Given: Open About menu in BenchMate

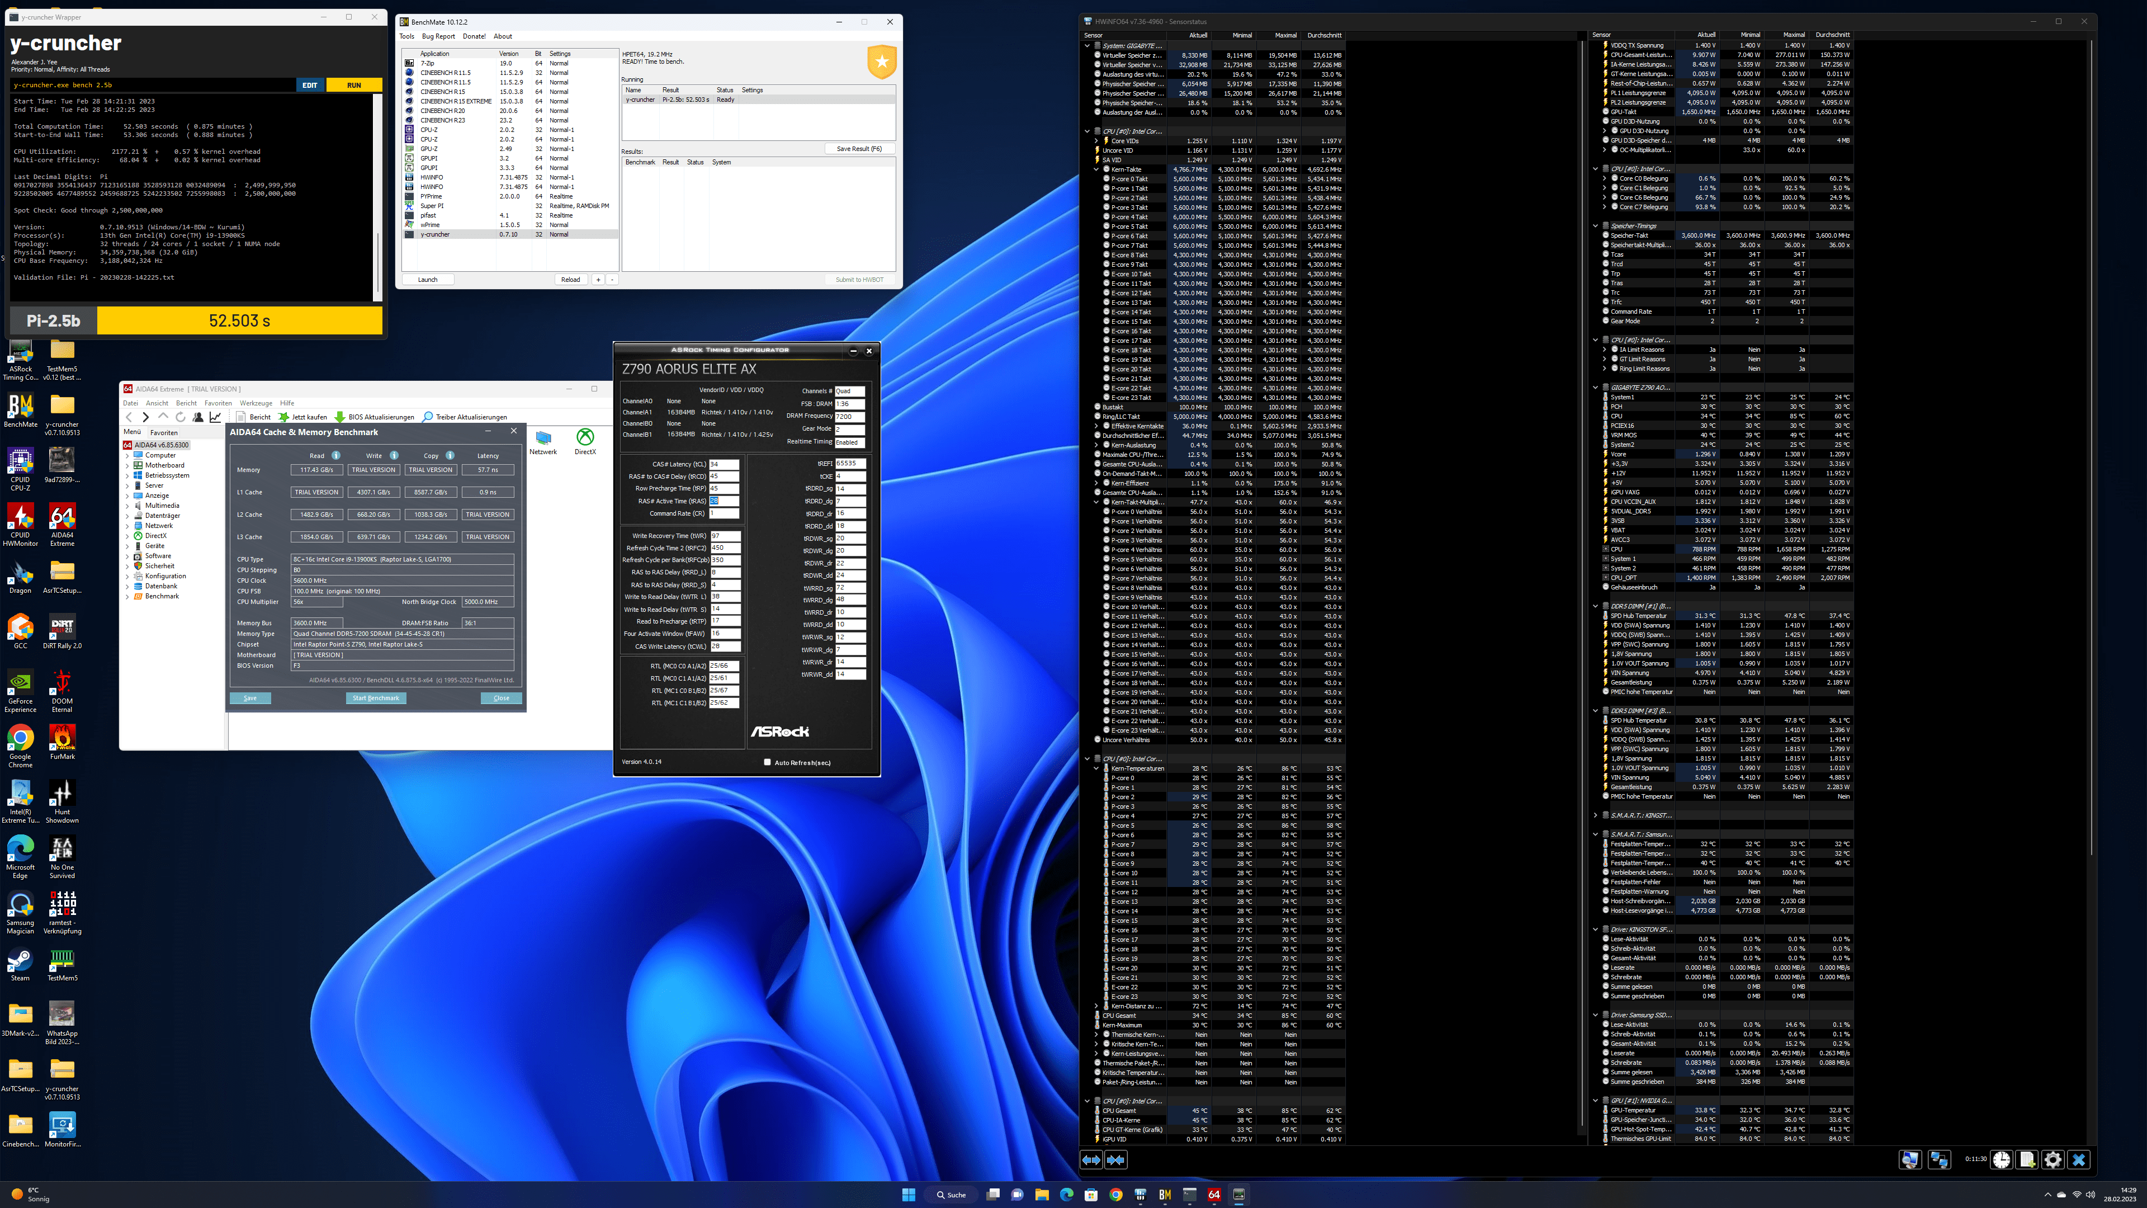Looking at the screenshot, I should [x=503, y=37].
